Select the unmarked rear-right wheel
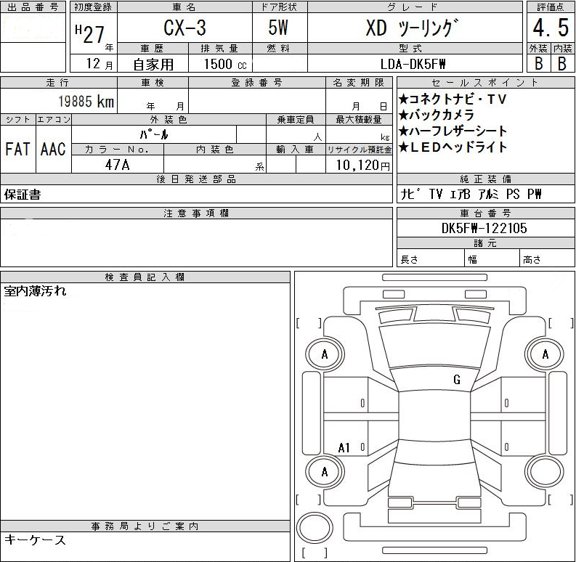The height and width of the screenshot is (562, 576). tap(545, 472)
